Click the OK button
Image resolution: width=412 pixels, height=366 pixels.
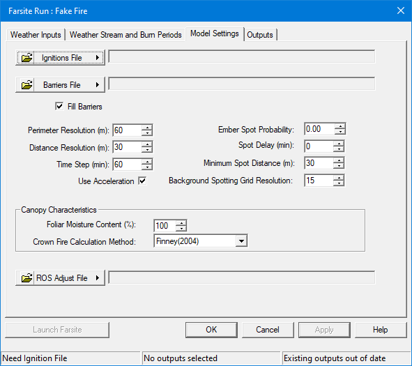pos(211,330)
